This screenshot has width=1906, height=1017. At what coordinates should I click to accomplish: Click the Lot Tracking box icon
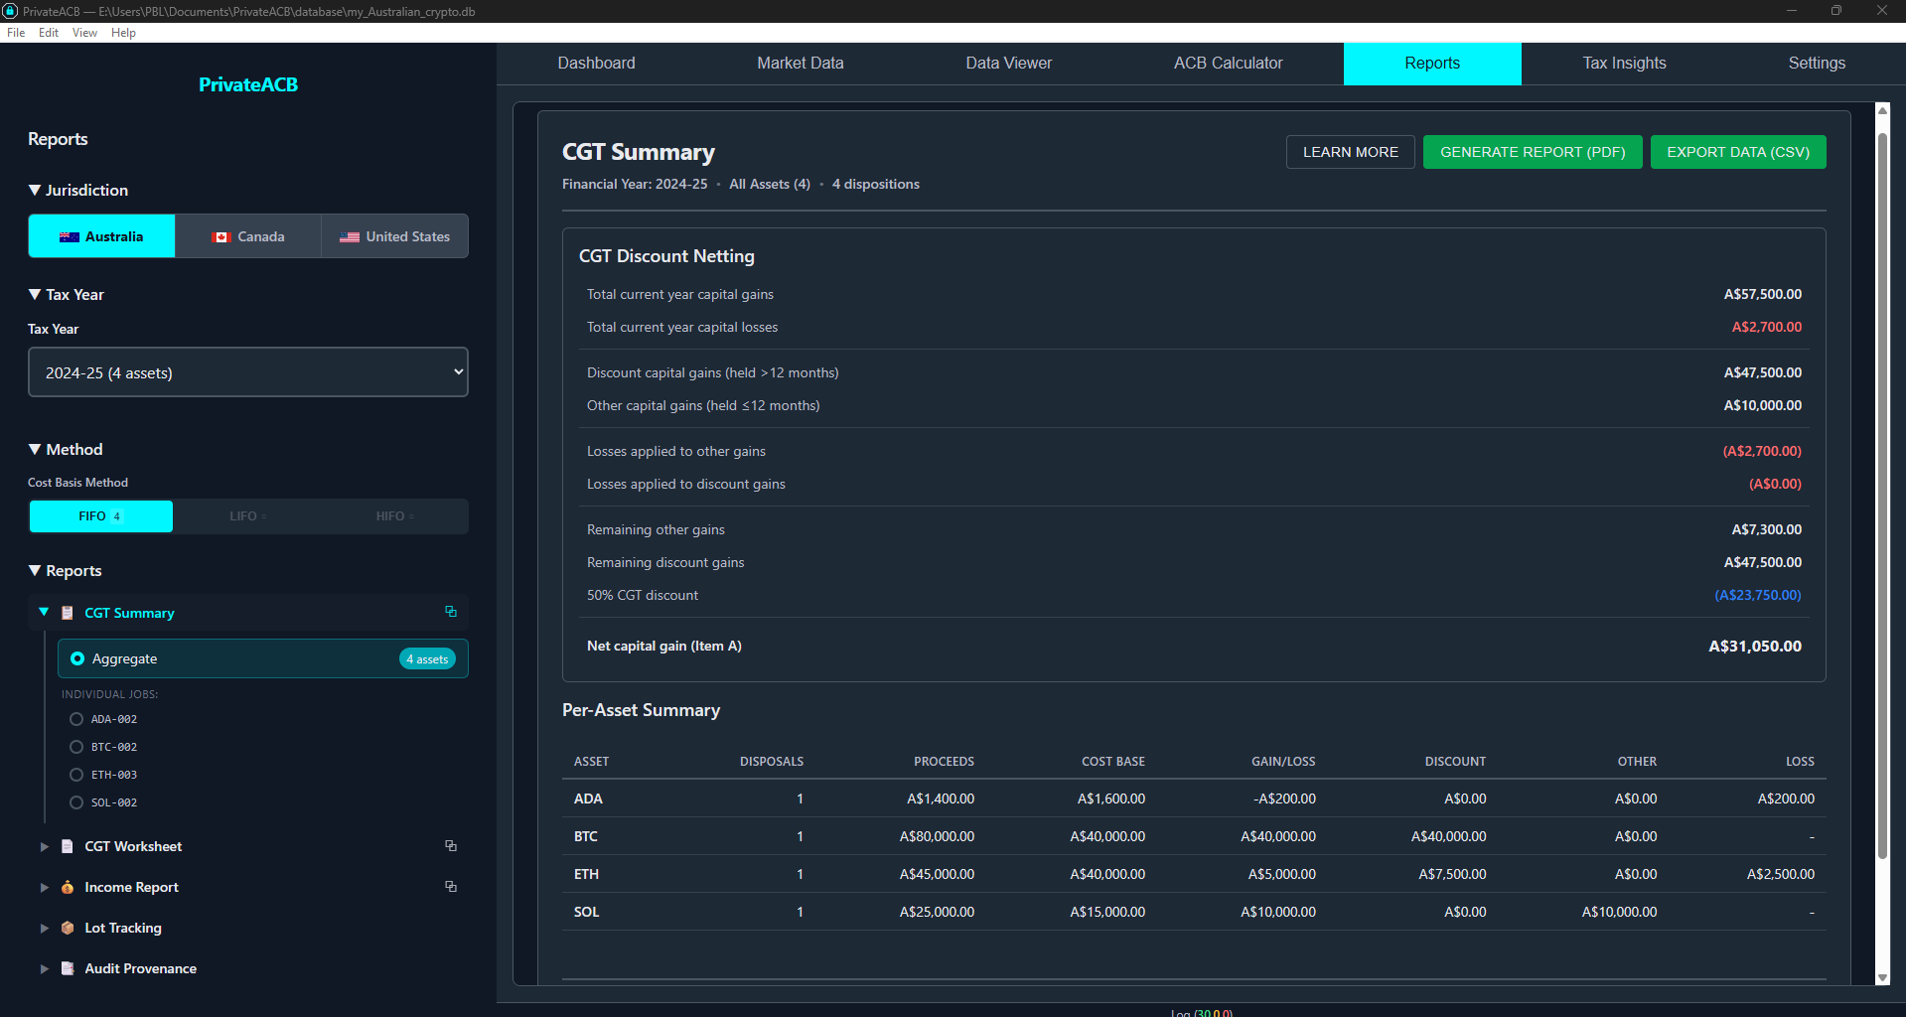click(68, 928)
